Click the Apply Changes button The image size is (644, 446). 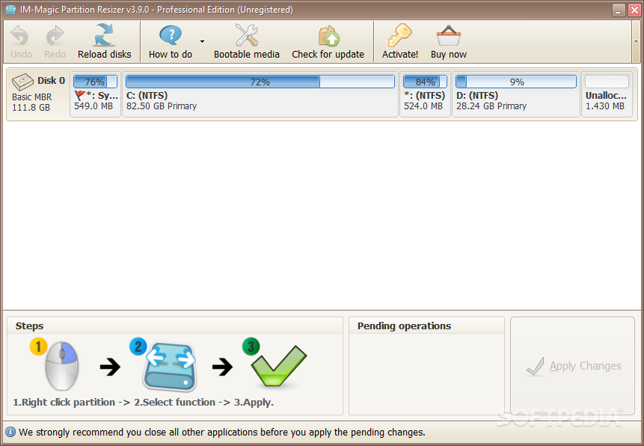coord(572,366)
